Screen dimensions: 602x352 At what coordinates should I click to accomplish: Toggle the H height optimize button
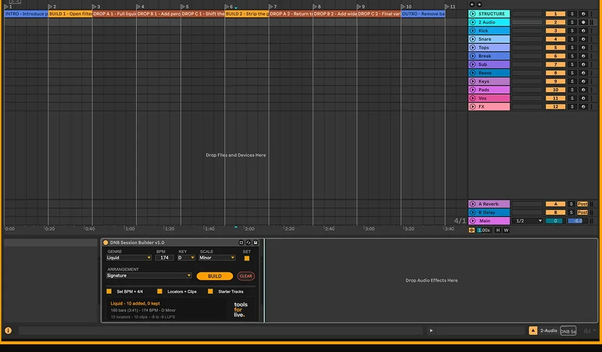point(498,230)
